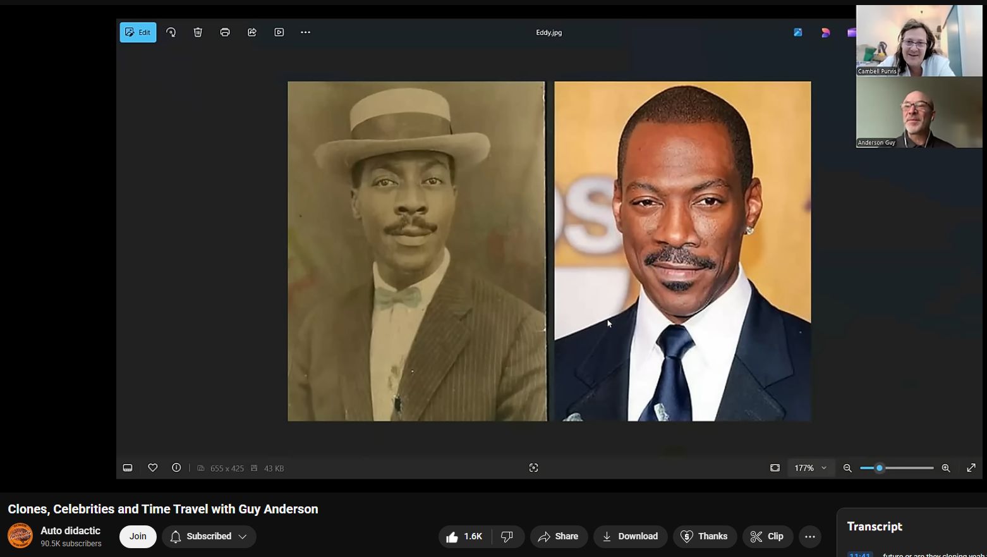Open the Subscribed notification dropdown
This screenshot has height=557, width=987.
(x=209, y=536)
